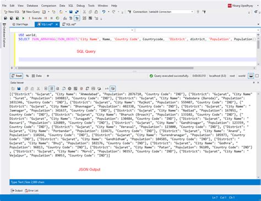Click the Data Viewer scroll down arrow
This screenshot has width=261, height=201.
tap(258, 177)
